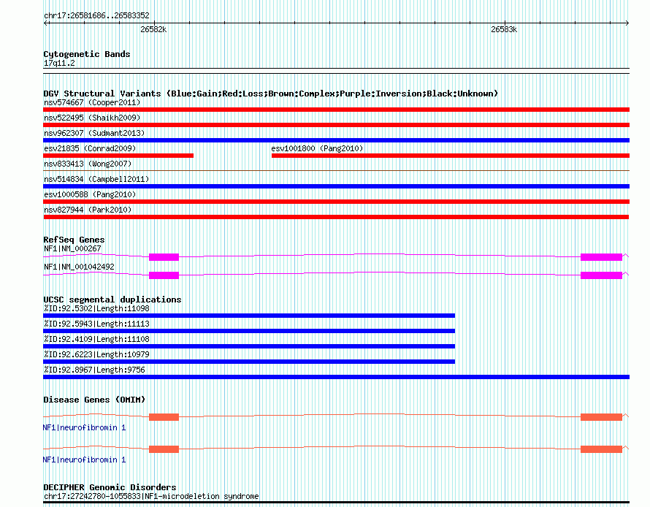The width and height of the screenshot is (650, 507).
Task: Open variant nsv962307 (Sudmant2013) label
Action: [94, 133]
